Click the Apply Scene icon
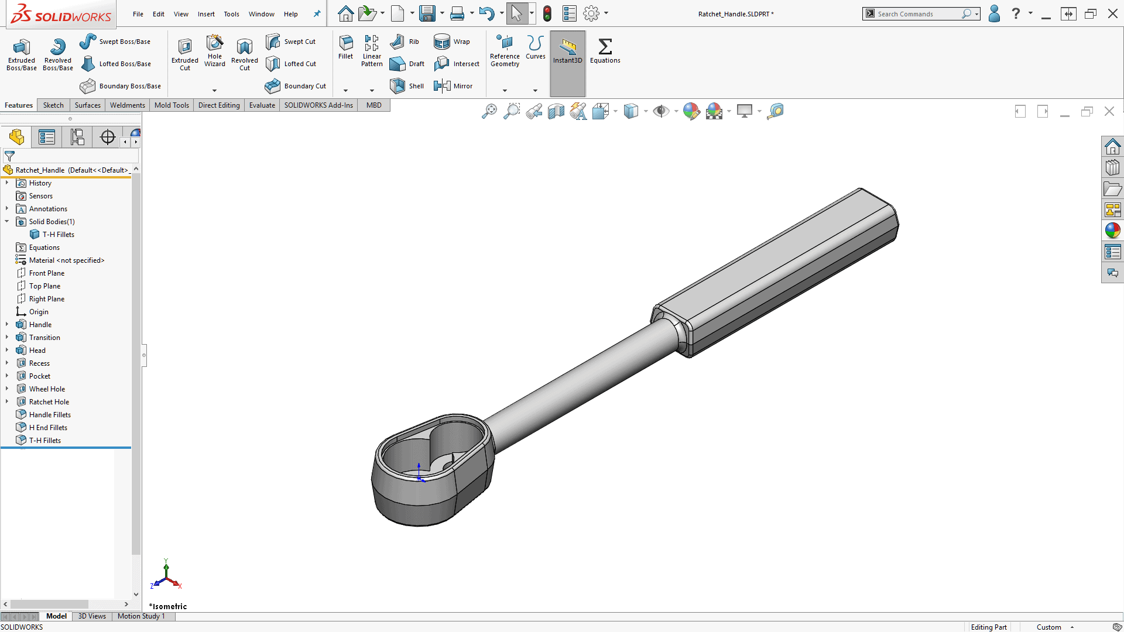 tap(714, 111)
